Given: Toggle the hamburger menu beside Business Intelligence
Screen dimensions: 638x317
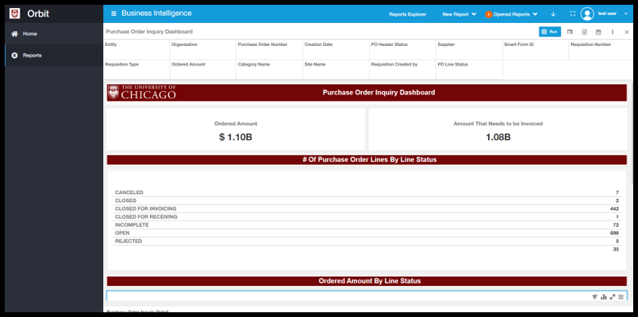Looking at the screenshot, I should click(113, 13).
